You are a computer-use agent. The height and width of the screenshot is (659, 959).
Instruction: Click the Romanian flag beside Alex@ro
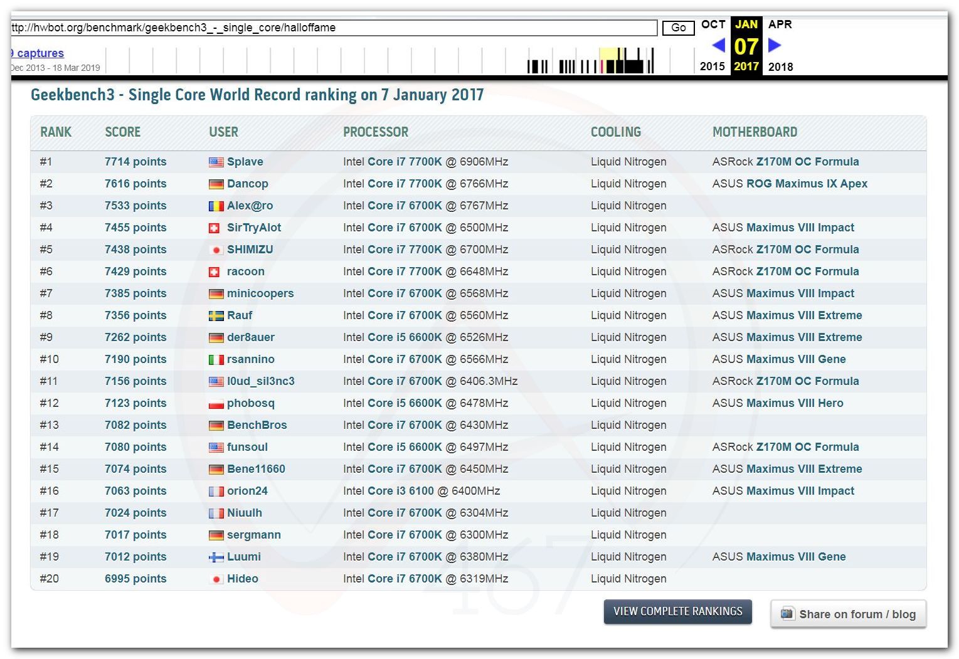216,206
